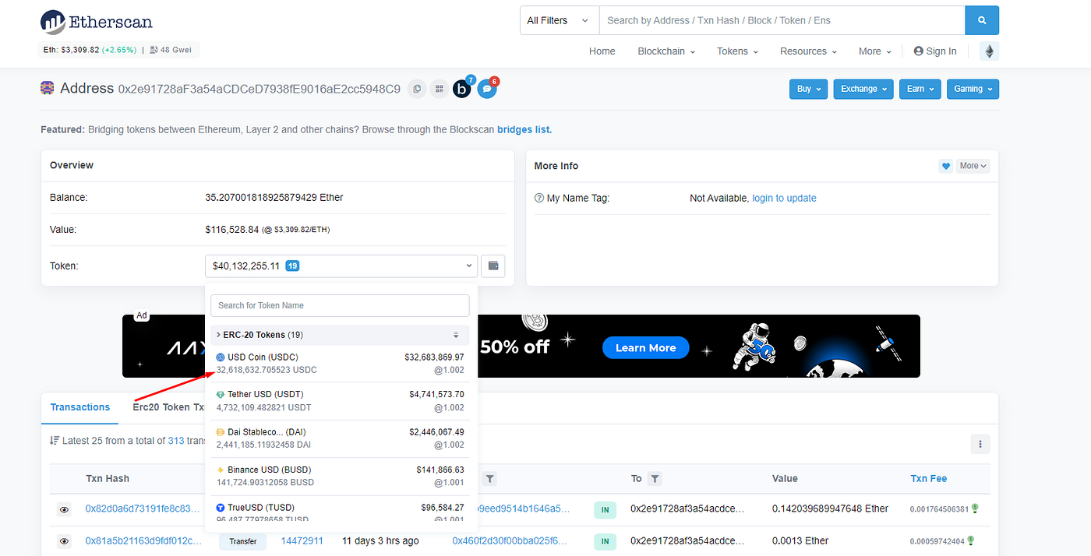Click the 0.0013 Ether value cell
1091x556 pixels.
point(800,540)
